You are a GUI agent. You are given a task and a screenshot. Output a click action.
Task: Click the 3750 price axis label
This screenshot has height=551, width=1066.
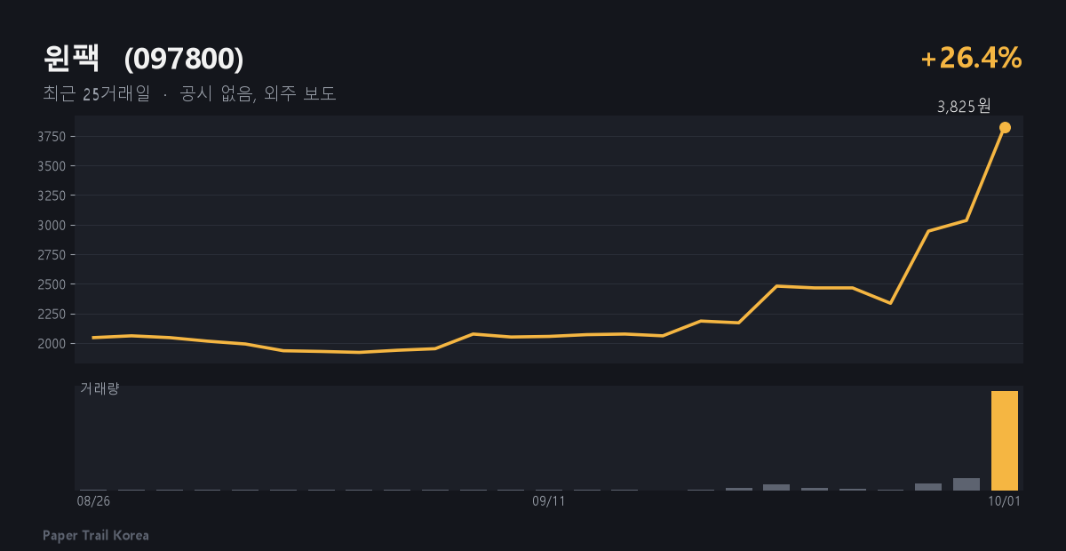coord(52,136)
